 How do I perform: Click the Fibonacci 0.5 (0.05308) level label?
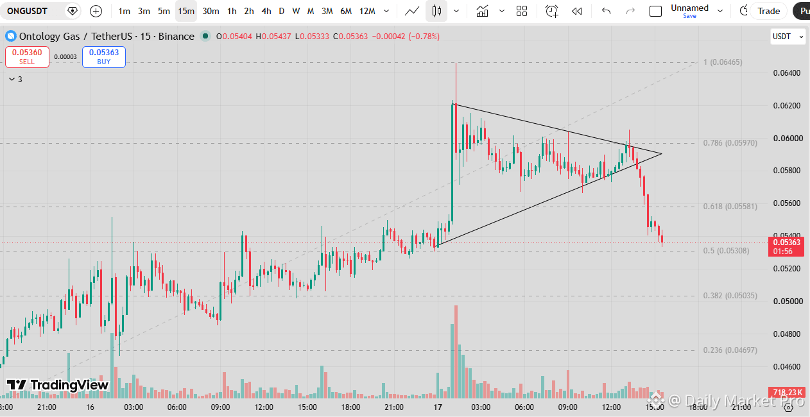click(726, 251)
